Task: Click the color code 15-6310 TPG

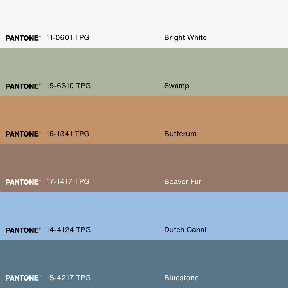Action: pos(68,86)
